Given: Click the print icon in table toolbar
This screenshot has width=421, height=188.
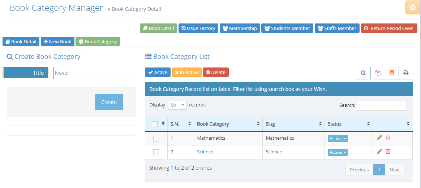Looking at the screenshot, I should coord(406,73).
